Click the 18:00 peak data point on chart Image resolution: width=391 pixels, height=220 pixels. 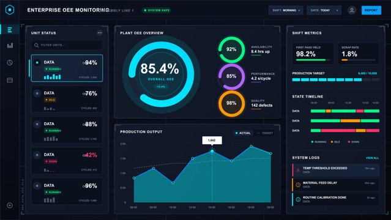(251, 146)
